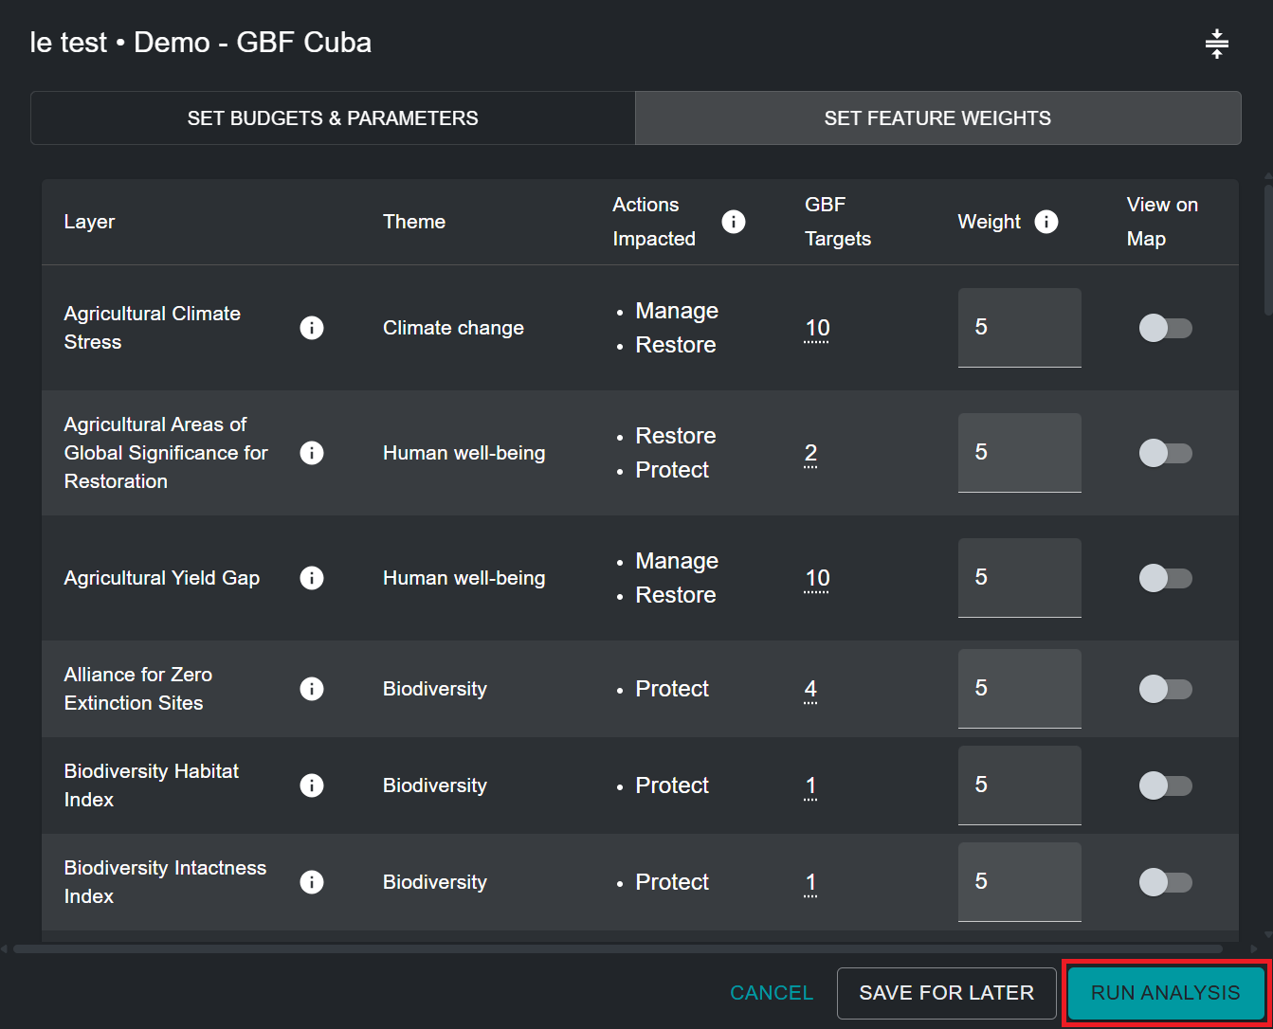Screen dimensions: 1273x1029
Task: Click weight field for Biodiversity Intactness Index
Action: (x=1019, y=882)
